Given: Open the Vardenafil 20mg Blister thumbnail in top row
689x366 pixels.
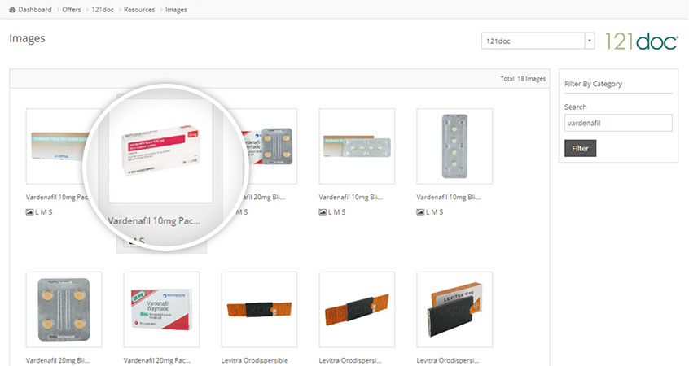Looking at the screenshot, I should [259, 146].
